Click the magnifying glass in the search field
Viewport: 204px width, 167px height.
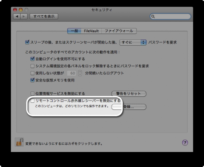[x=153, y=16]
